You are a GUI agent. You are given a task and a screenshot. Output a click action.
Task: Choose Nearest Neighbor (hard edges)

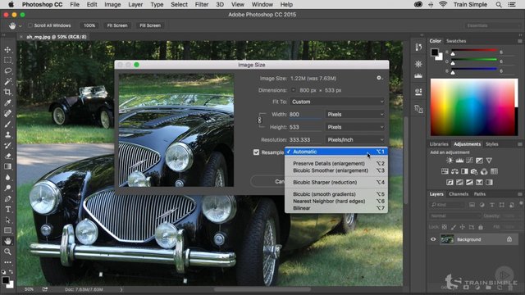click(336, 201)
